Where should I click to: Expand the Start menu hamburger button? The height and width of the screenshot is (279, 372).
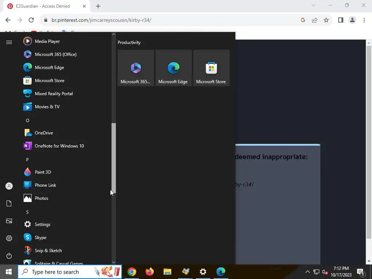click(x=9, y=42)
